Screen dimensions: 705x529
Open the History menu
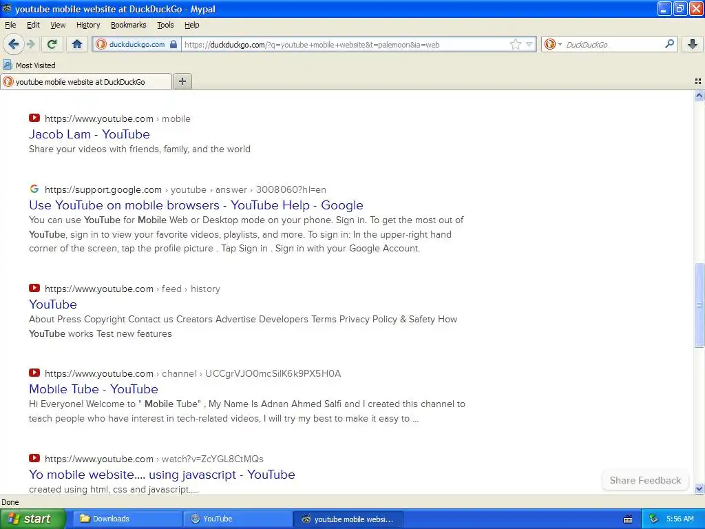point(87,25)
